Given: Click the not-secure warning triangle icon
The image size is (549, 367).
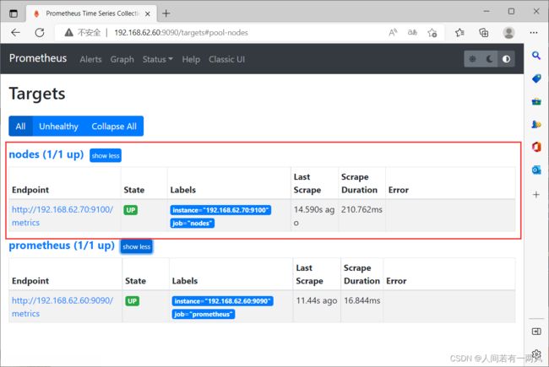Looking at the screenshot, I should click(x=69, y=33).
